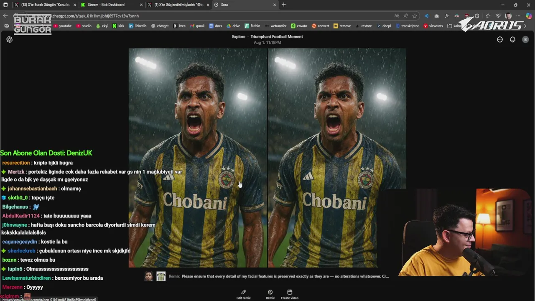This screenshot has width=535, height=301.
Task: Open the youtube bookmark
Action: [62, 26]
